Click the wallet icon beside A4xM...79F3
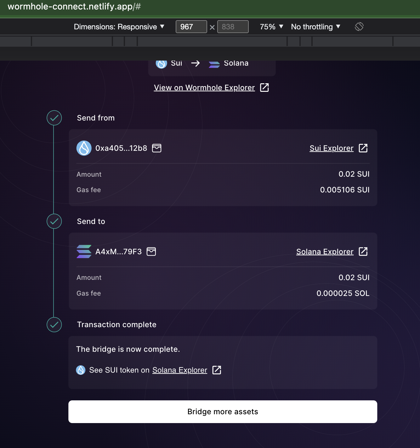The width and height of the screenshot is (420, 448). tap(151, 251)
